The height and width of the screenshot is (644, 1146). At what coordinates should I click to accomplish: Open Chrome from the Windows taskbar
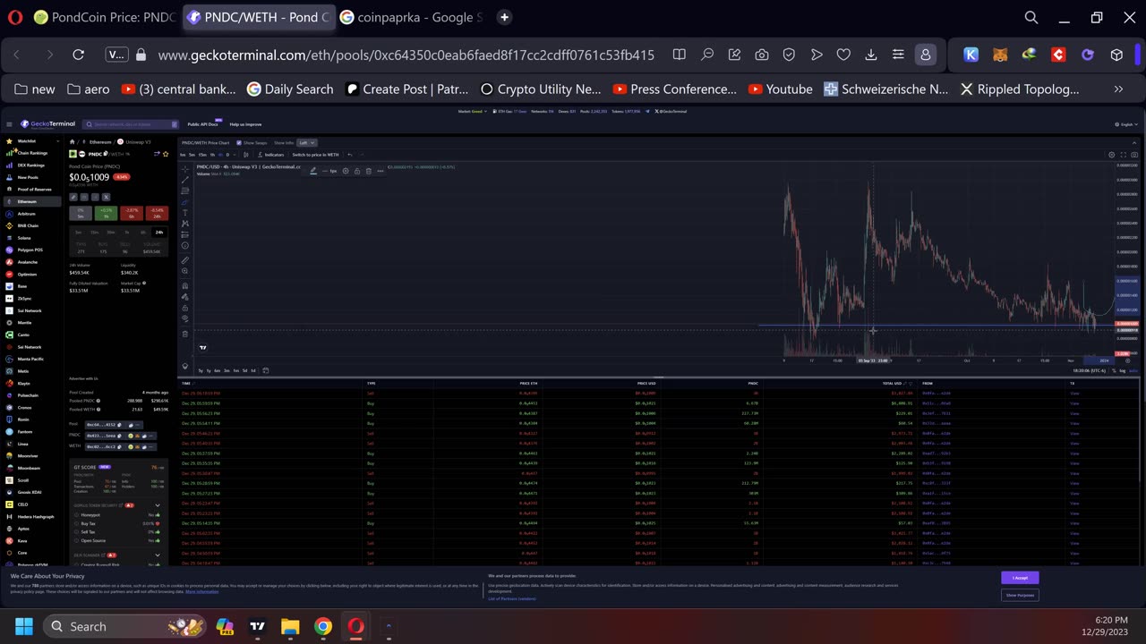(x=323, y=626)
